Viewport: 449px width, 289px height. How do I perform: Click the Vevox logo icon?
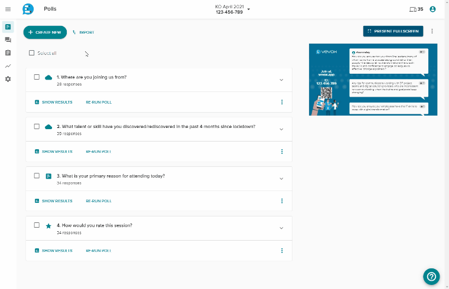28,9
